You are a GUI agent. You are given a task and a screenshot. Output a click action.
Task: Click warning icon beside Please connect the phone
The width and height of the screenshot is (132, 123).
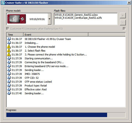(x=9, y=54)
